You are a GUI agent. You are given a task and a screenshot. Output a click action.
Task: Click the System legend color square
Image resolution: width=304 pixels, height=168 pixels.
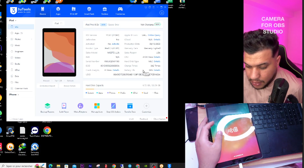click(x=86, y=93)
